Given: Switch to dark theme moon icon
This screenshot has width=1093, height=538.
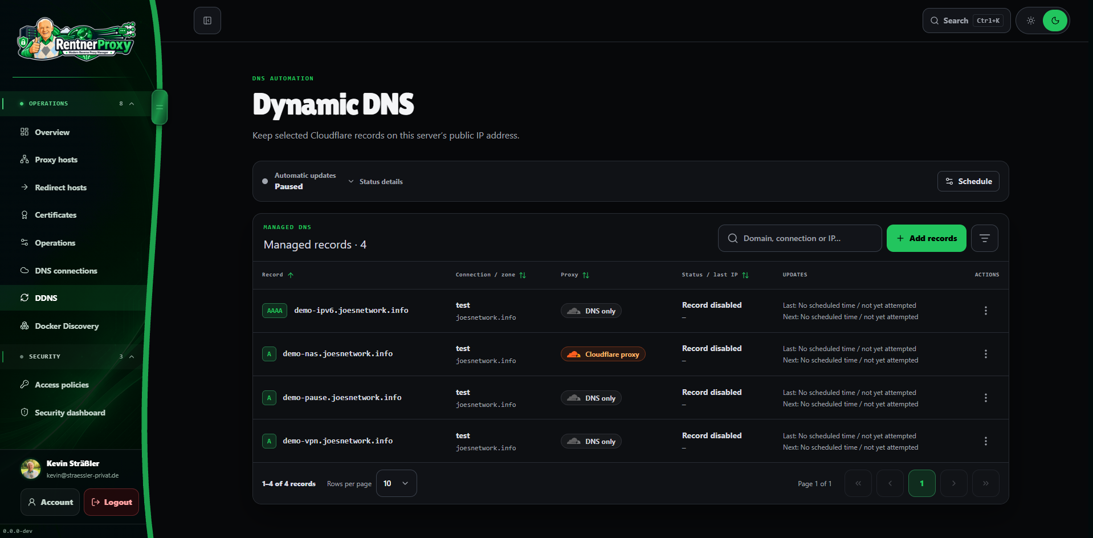Looking at the screenshot, I should pyautogui.click(x=1055, y=21).
